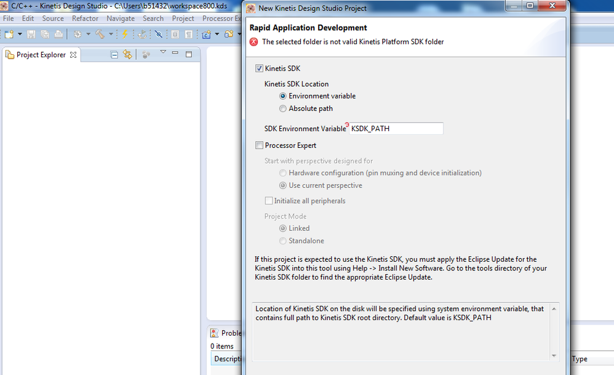The image size is (614, 375).
Task: Open the Refactor menu
Action: (85, 18)
